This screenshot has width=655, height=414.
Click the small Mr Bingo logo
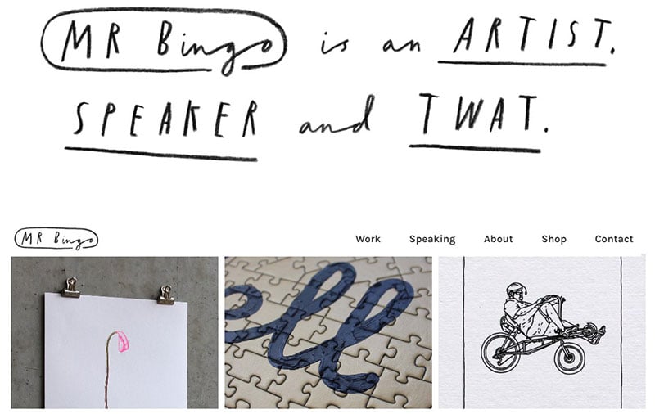click(56, 239)
